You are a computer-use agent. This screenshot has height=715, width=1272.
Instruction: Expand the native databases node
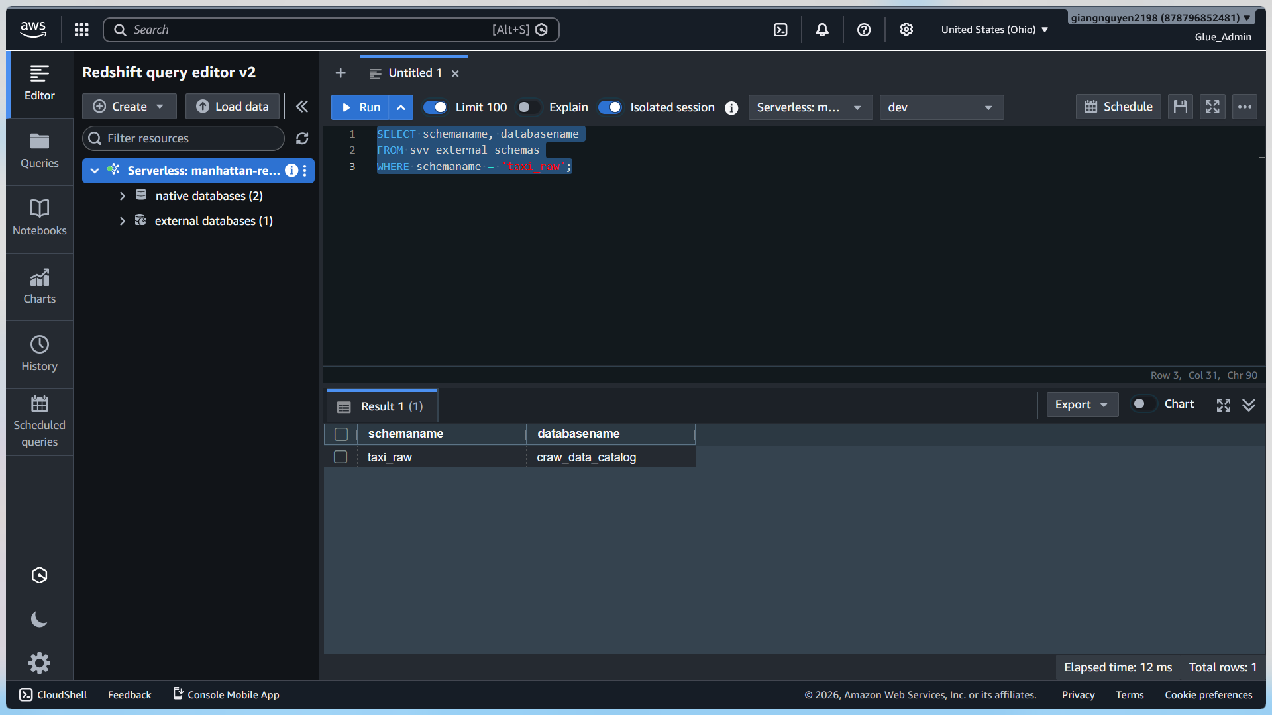click(x=123, y=196)
